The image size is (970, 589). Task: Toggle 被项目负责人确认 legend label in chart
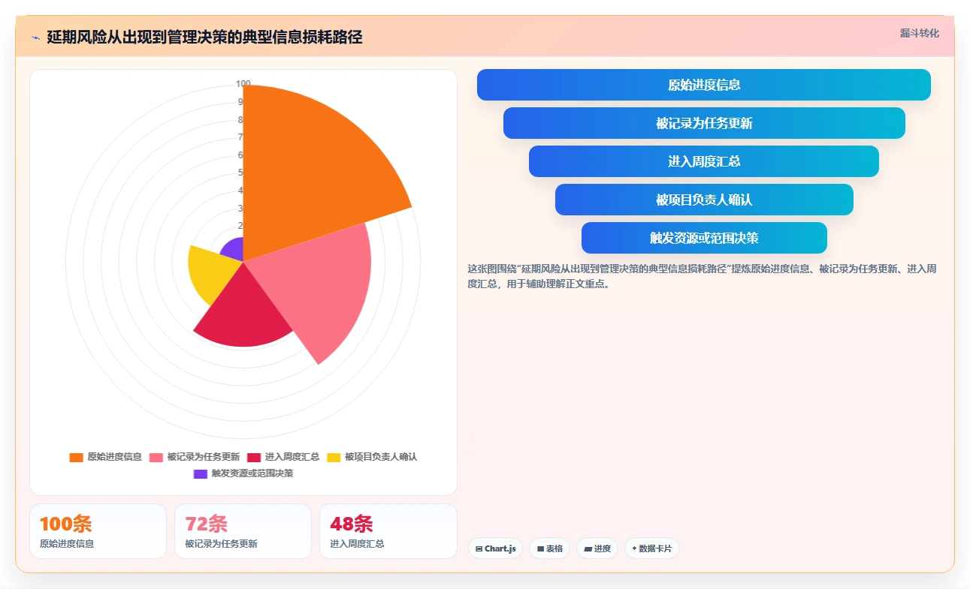380,457
